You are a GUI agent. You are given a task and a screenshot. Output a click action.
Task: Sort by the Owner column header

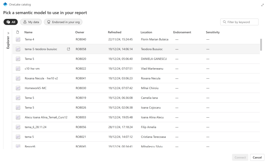pyautogui.click(x=80, y=32)
